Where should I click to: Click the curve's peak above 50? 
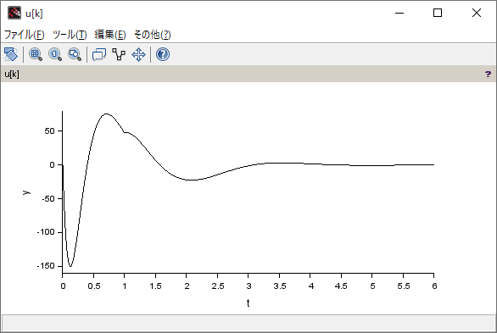[x=106, y=114]
